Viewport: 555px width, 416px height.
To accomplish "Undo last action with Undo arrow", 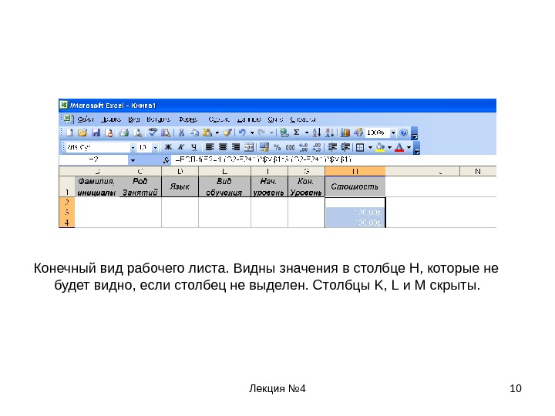I will 242,133.
